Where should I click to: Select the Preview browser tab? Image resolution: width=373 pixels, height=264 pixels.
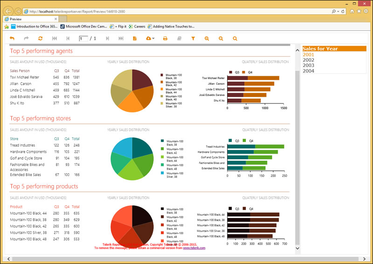[31, 19]
